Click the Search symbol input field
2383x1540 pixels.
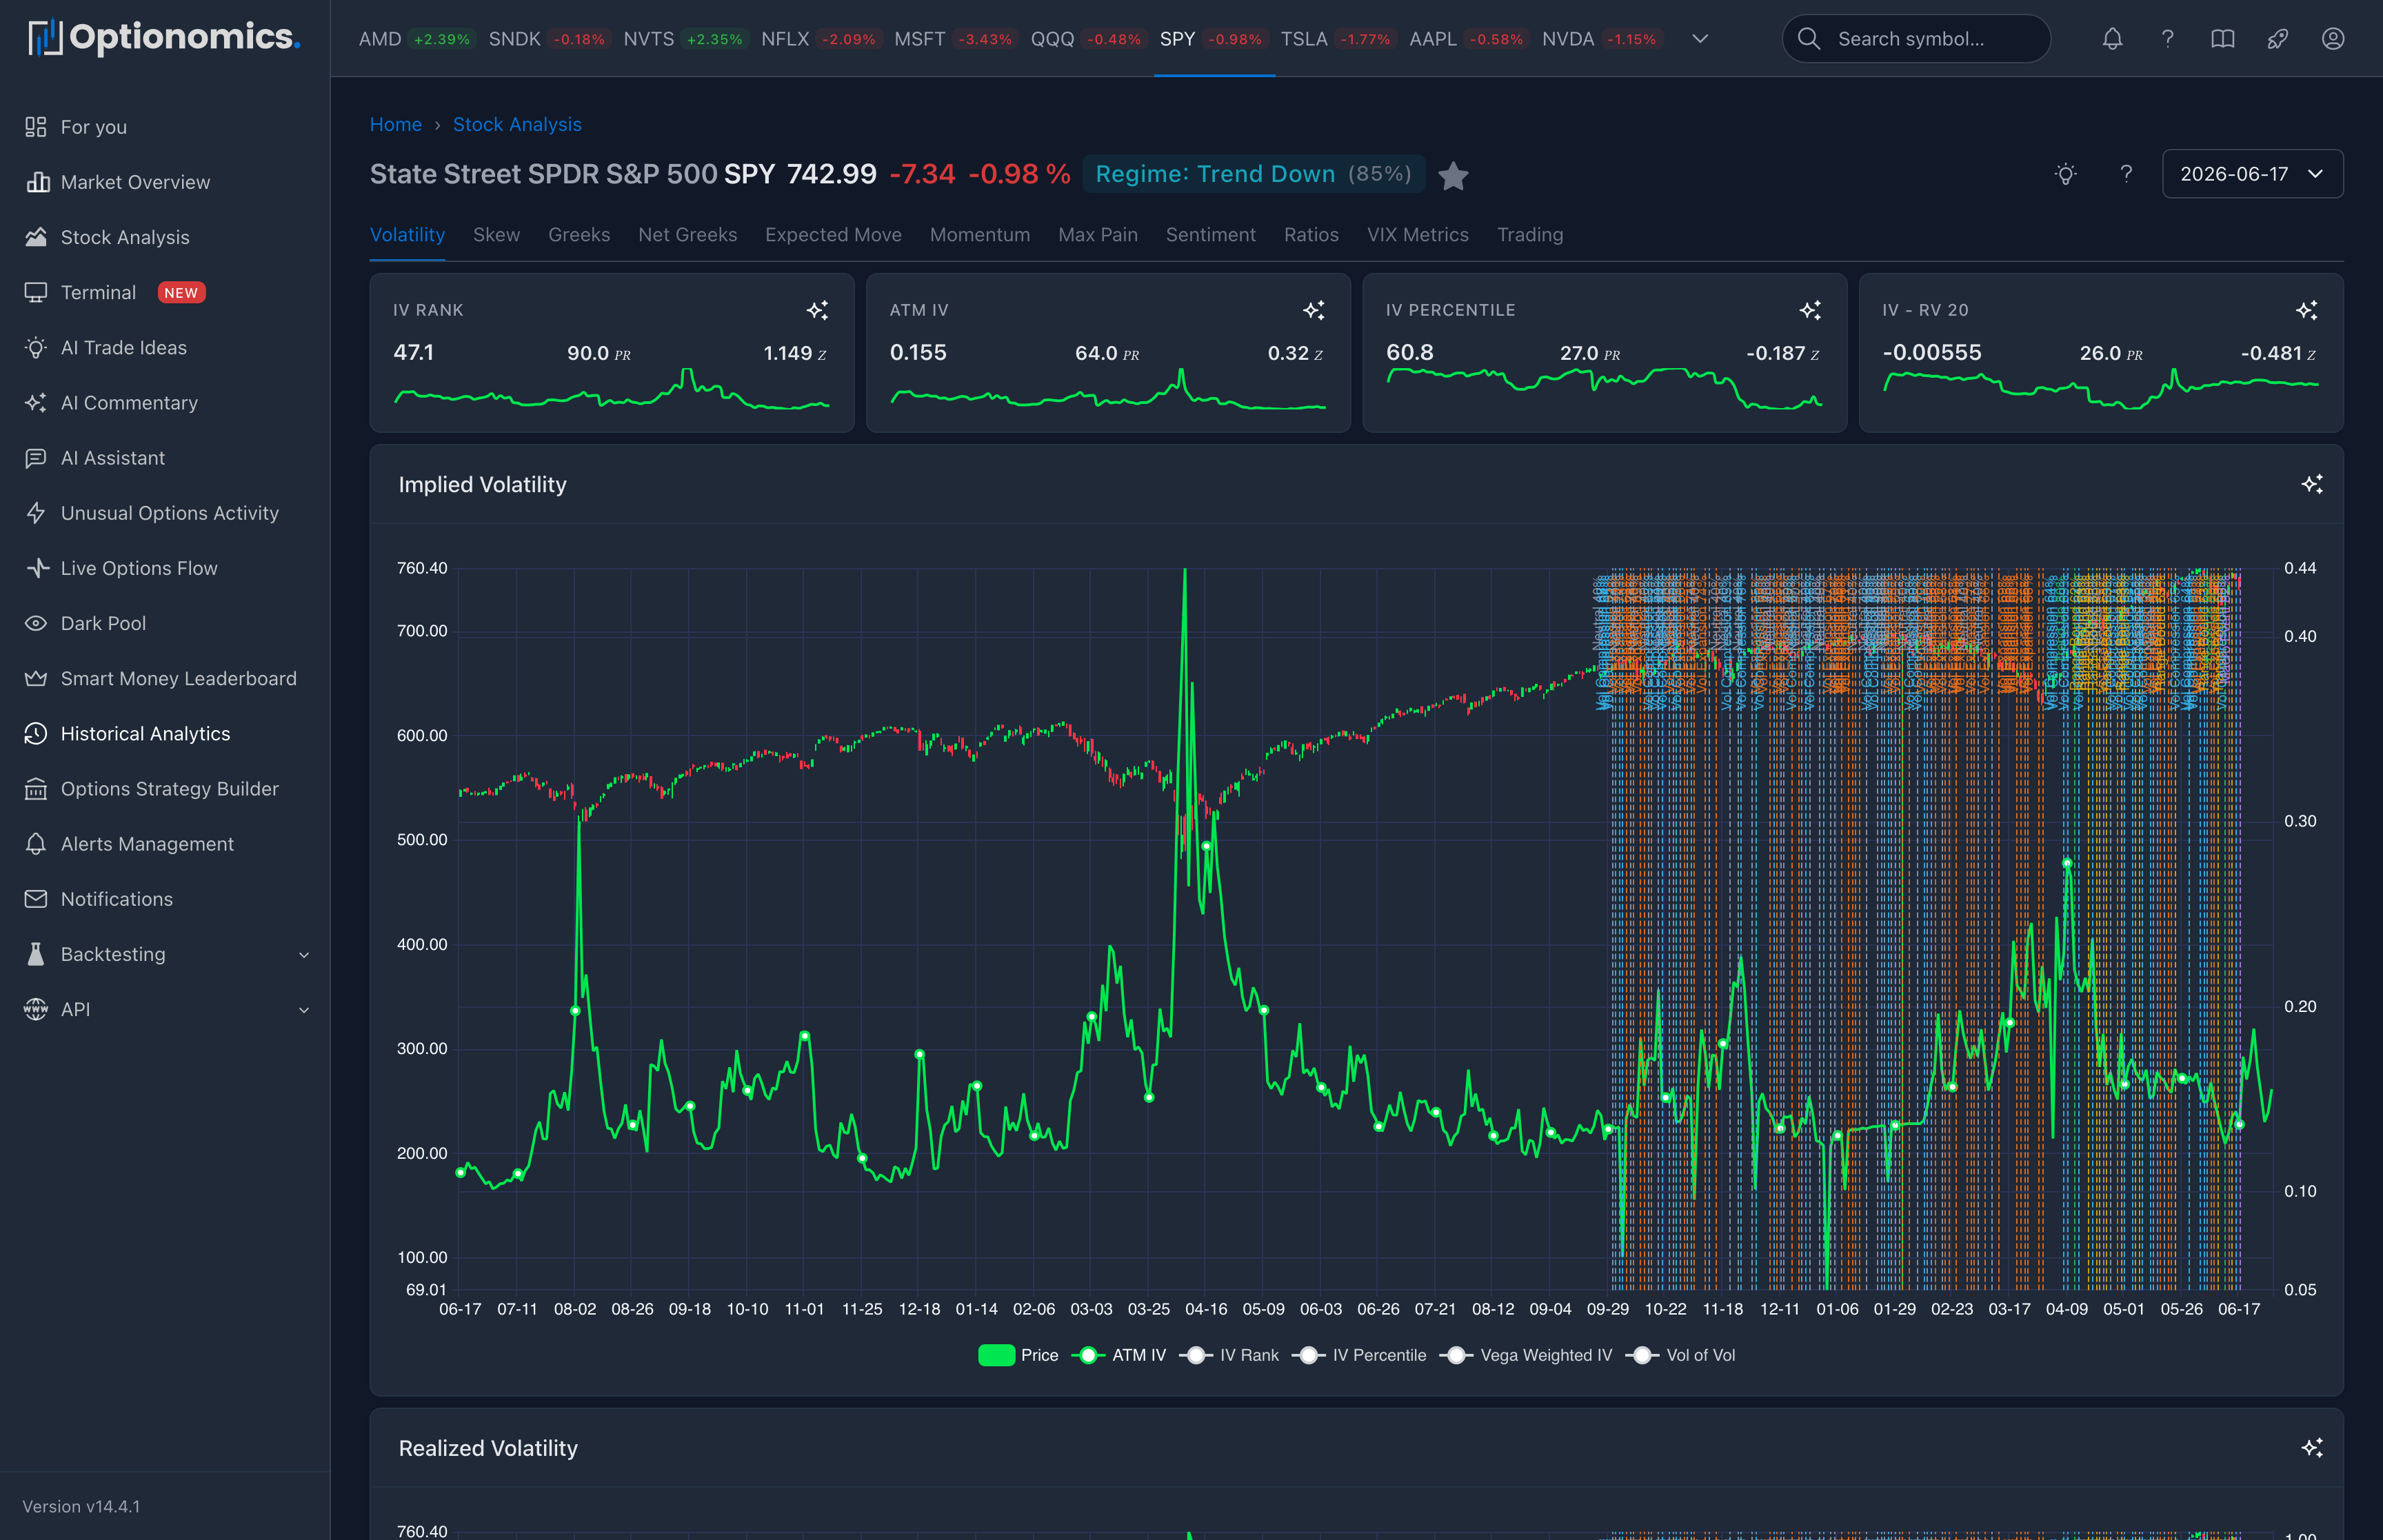click(x=1916, y=39)
